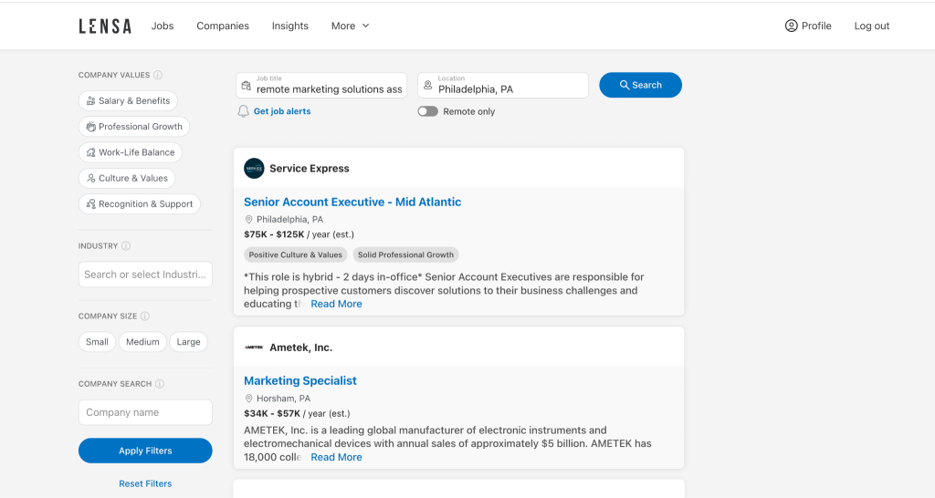Select the Recognition & Support filter chip

[x=140, y=203]
